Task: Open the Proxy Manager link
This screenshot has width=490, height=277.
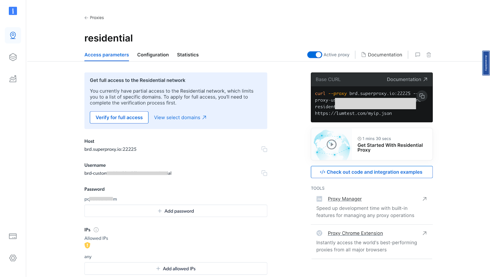Action: [x=345, y=199]
